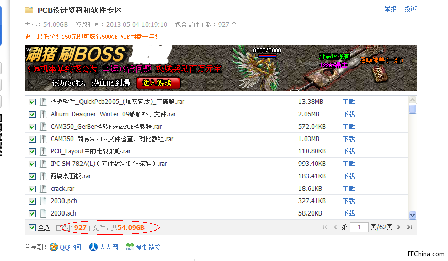448x261 pixels.
Task: Click 下载 for CAM350_GerBer档转PowerPCB档教程
Action: click(348, 127)
